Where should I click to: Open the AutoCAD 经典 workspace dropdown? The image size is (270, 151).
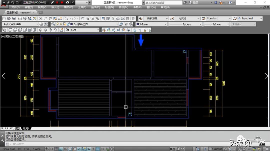tap(37, 24)
